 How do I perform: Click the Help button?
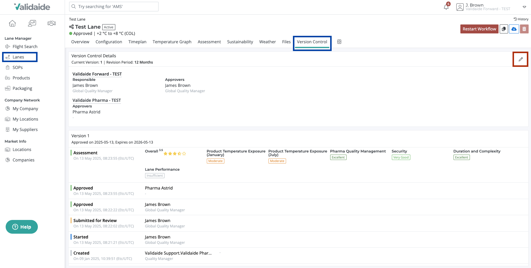[x=22, y=227]
